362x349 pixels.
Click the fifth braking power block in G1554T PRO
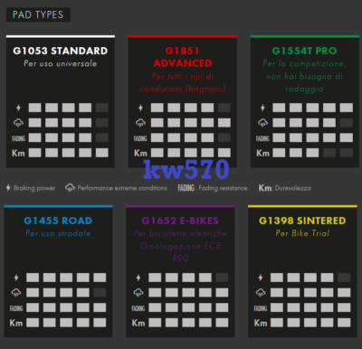click(x=347, y=108)
